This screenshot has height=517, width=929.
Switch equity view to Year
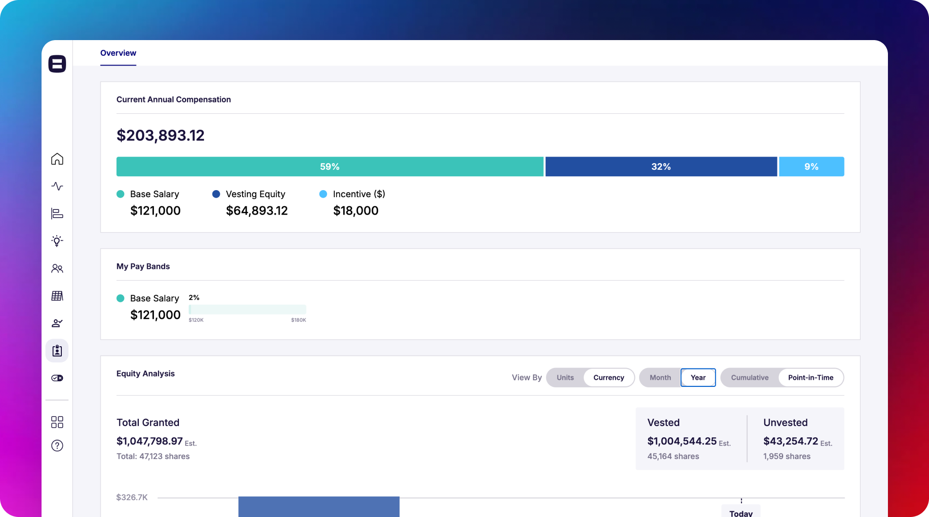(698, 377)
